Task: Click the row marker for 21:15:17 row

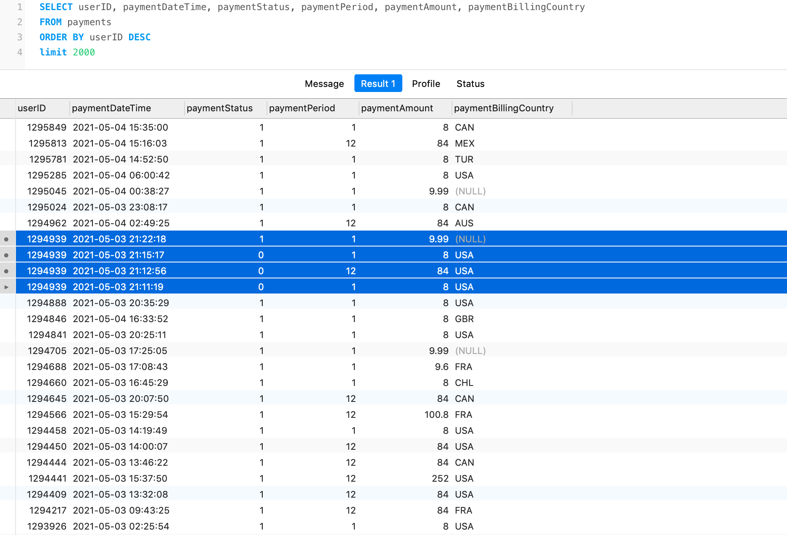Action: [6, 255]
